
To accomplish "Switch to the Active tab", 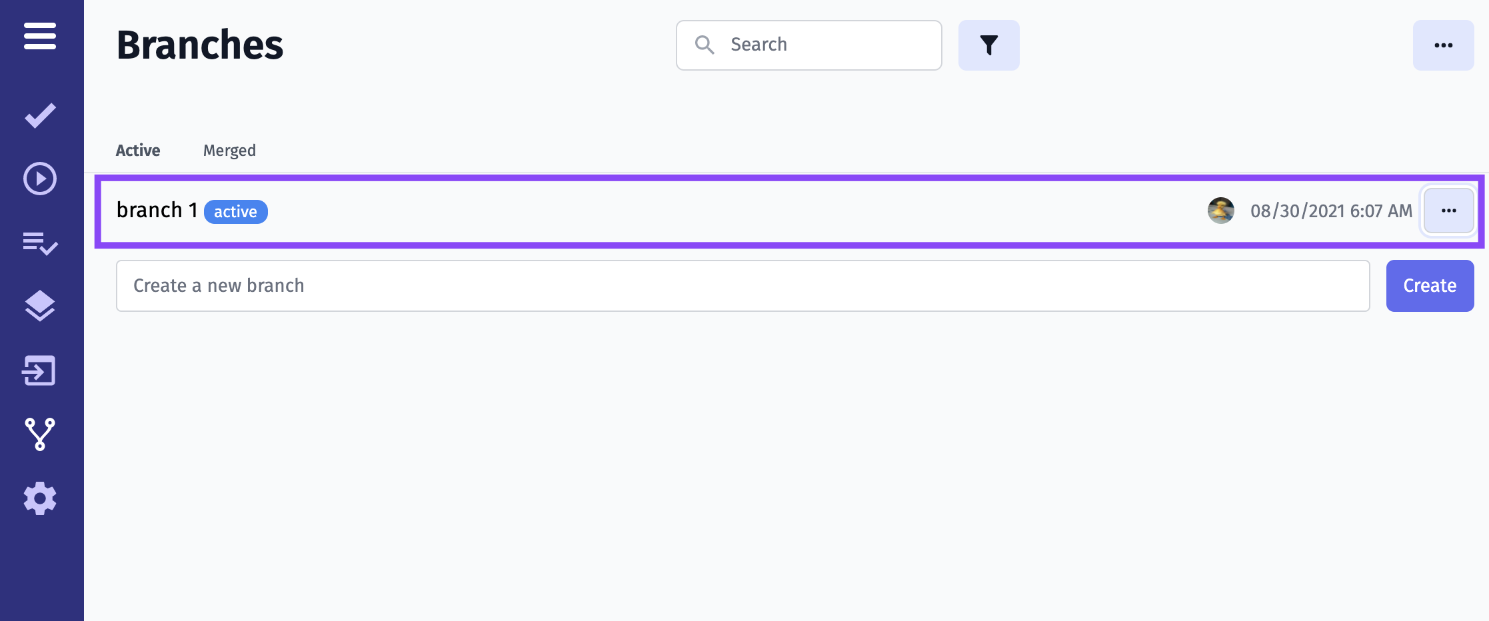I will coord(138,151).
